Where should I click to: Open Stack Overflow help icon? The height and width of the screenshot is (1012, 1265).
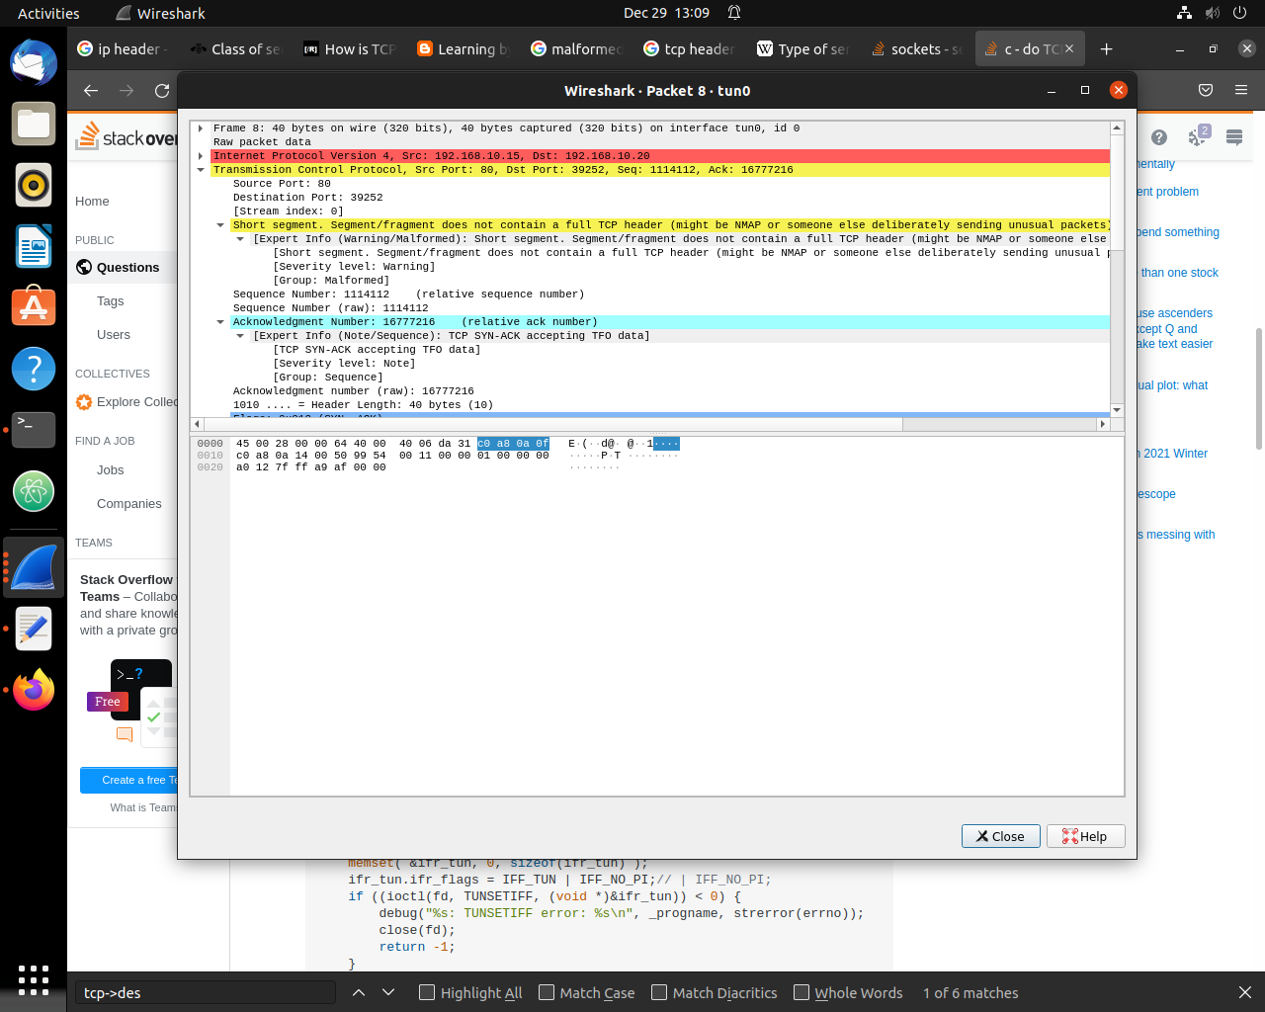(x=1159, y=137)
